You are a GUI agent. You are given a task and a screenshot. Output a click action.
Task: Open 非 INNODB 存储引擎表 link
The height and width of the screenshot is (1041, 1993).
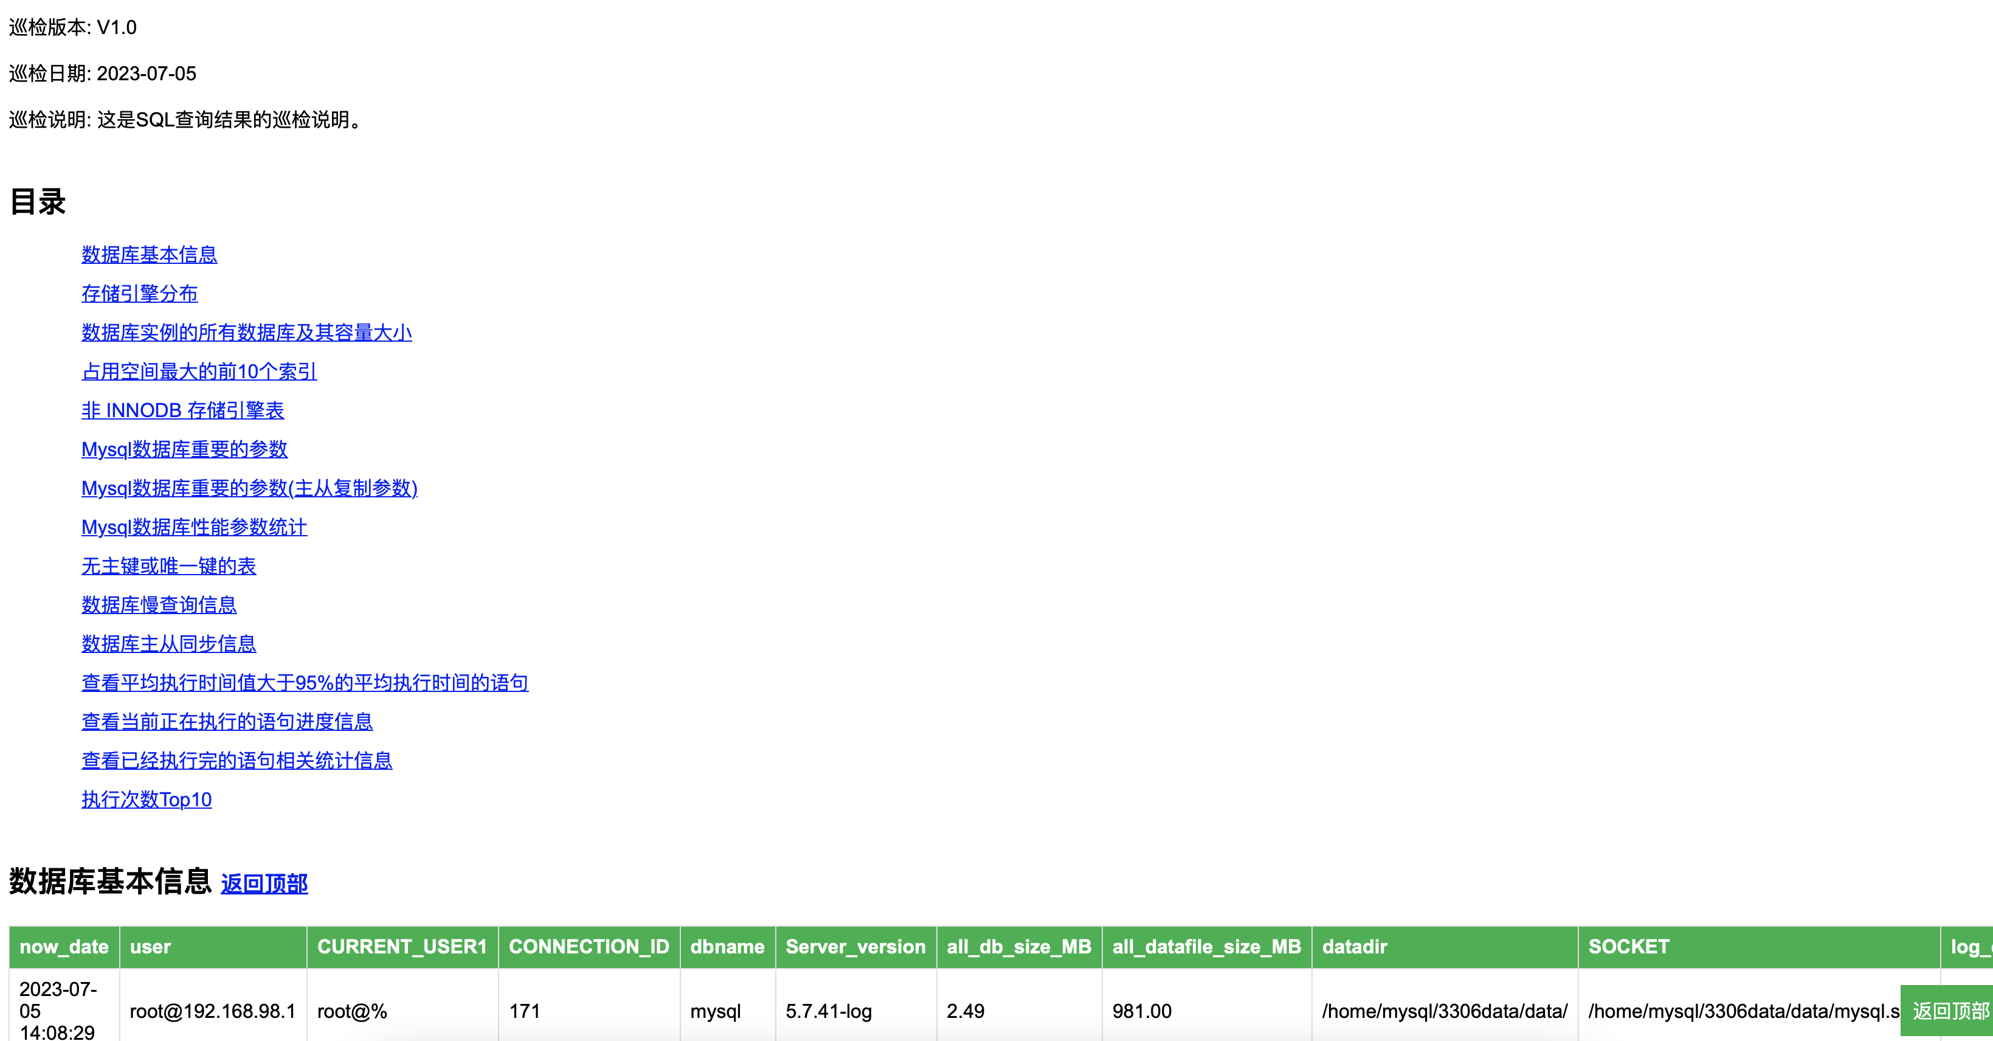[182, 410]
